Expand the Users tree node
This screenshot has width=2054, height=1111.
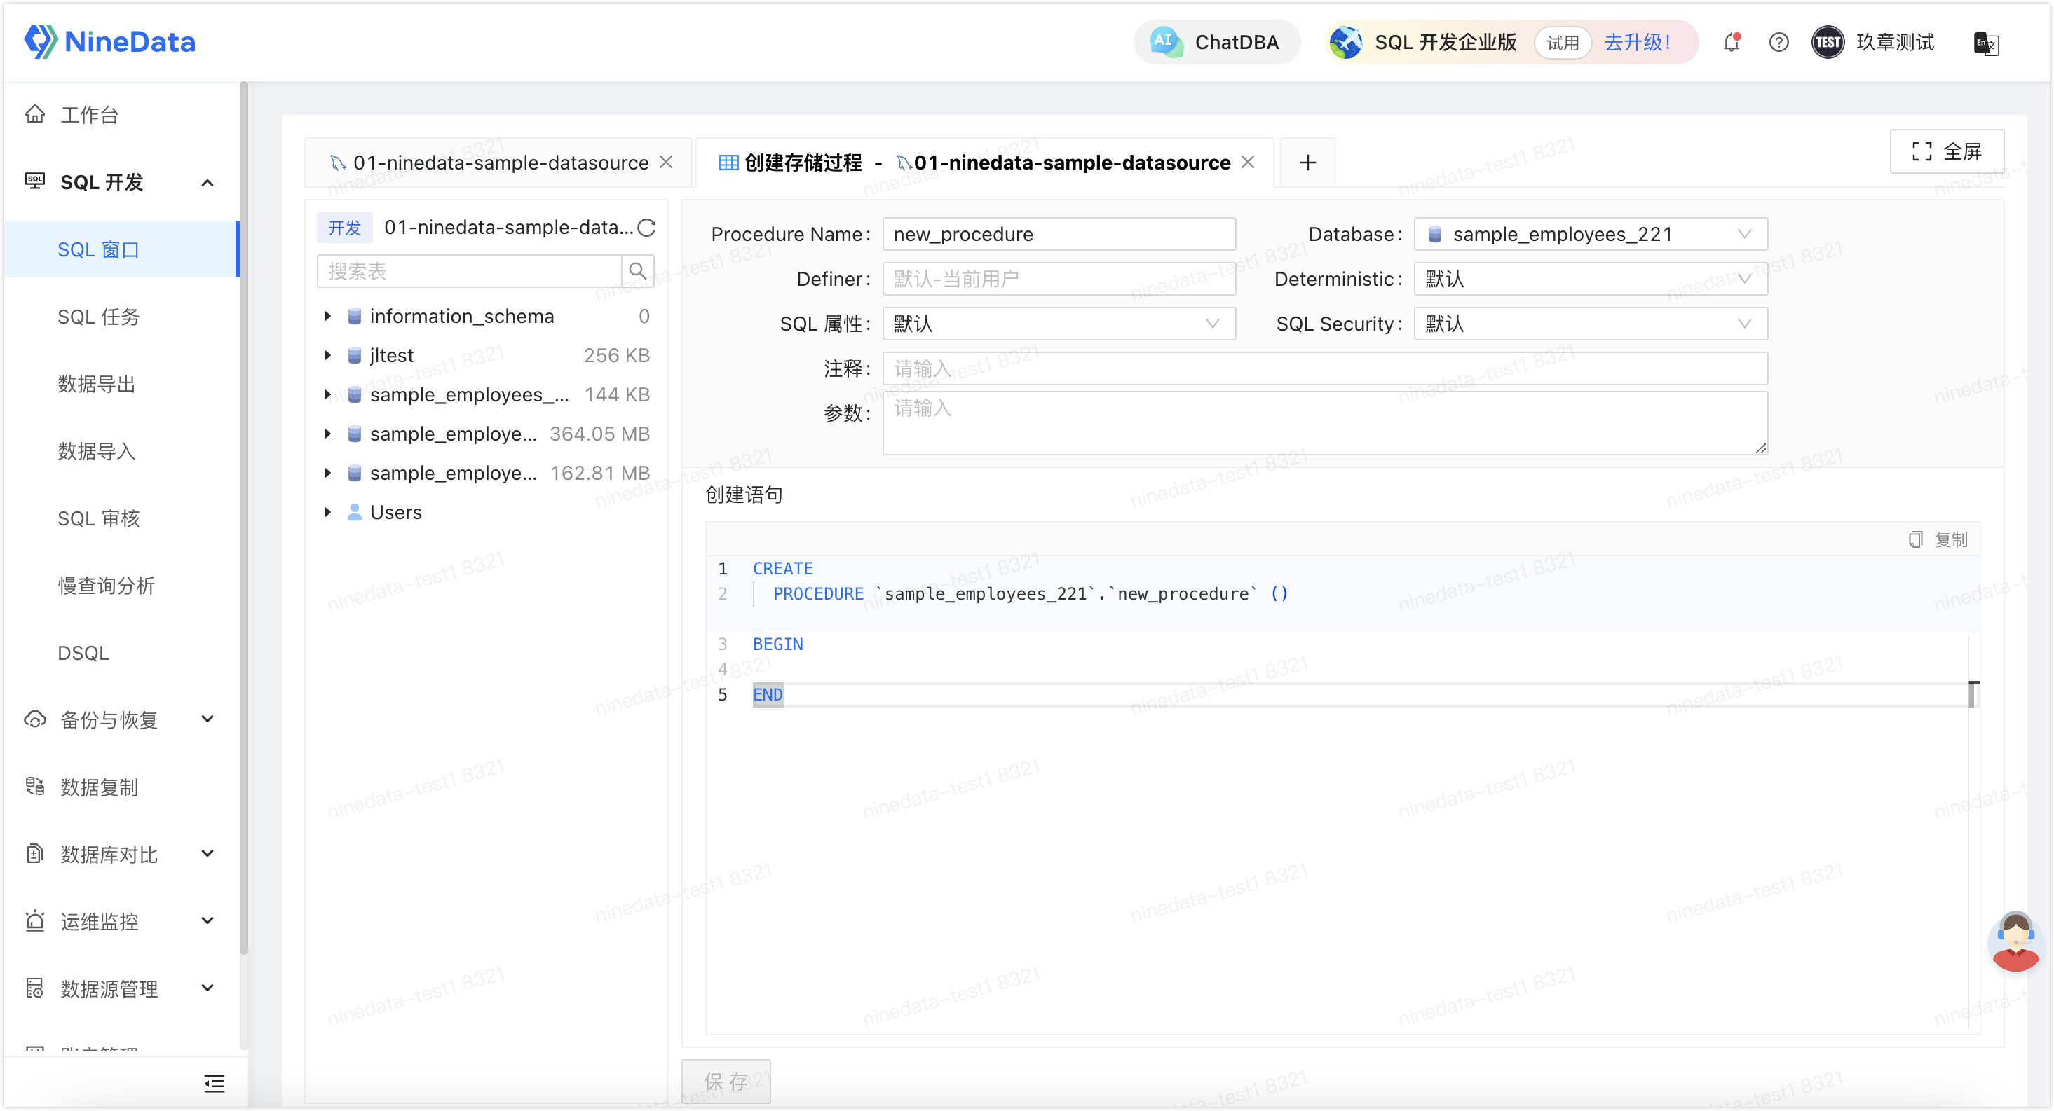coord(327,513)
